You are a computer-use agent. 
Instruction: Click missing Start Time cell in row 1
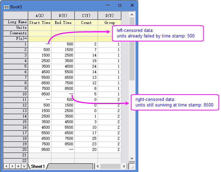(x=40, y=44)
